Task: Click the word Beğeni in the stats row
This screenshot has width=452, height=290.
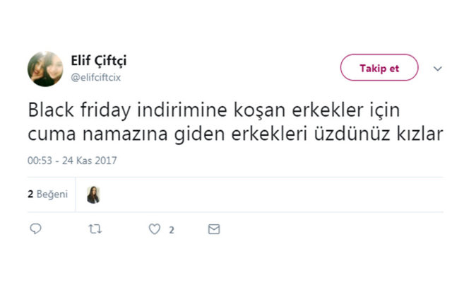Action: coord(53,194)
